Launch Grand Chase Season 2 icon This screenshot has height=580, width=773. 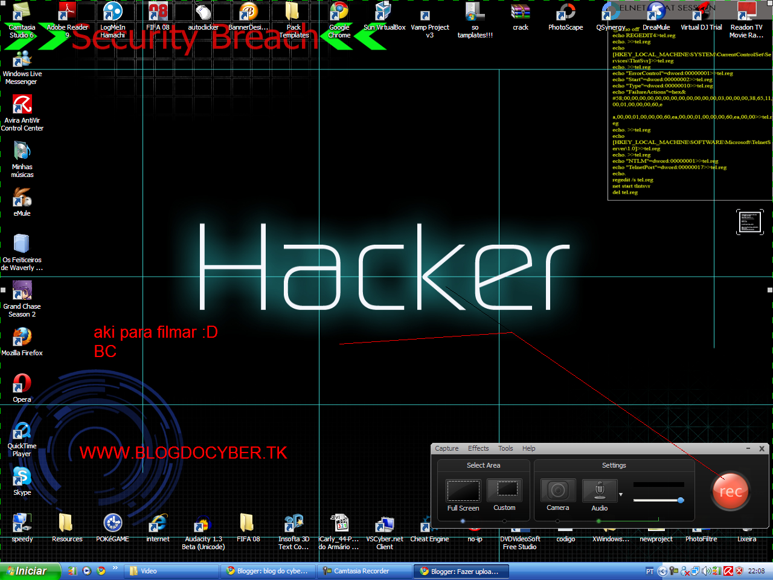pyautogui.click(x=22, y=299)
